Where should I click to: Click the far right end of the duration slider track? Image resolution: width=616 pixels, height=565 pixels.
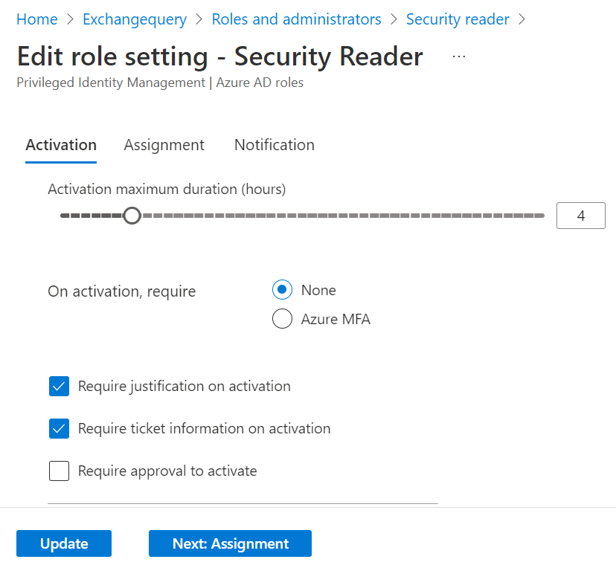(540, 216)
